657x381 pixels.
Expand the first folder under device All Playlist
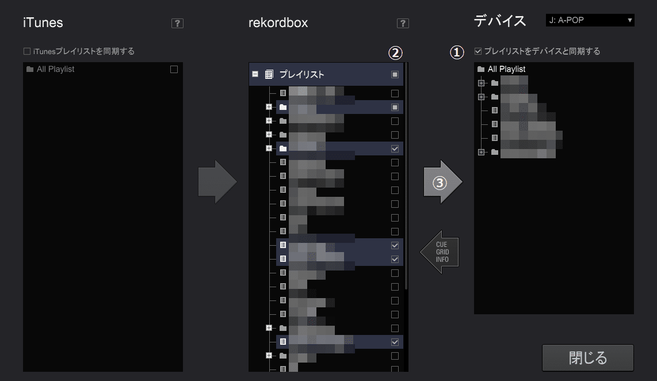481,83
